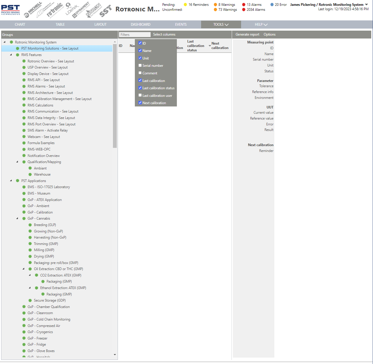Click green status dot of Rotronic Monitoring System
Viewport: 373px width, 364px height.
tap(11, 42)
